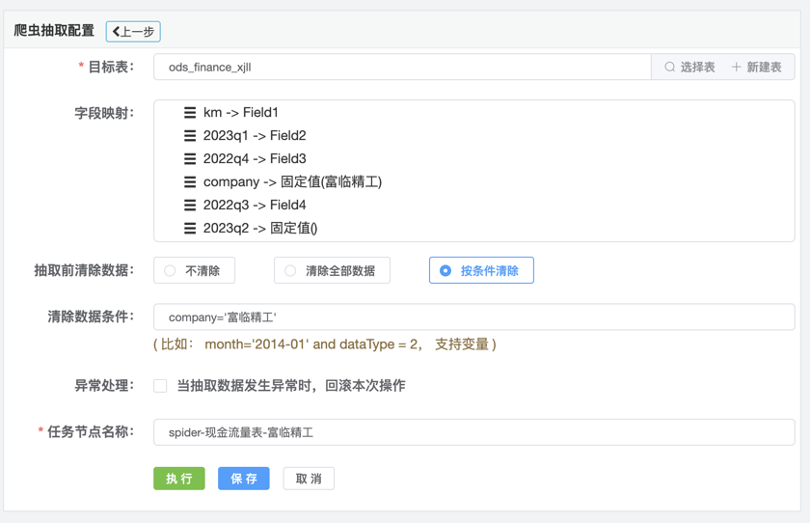This screenshot has height=523, width=810.
Task: Click the drag handle icon for km -> Field1
Action: (190, 113)
